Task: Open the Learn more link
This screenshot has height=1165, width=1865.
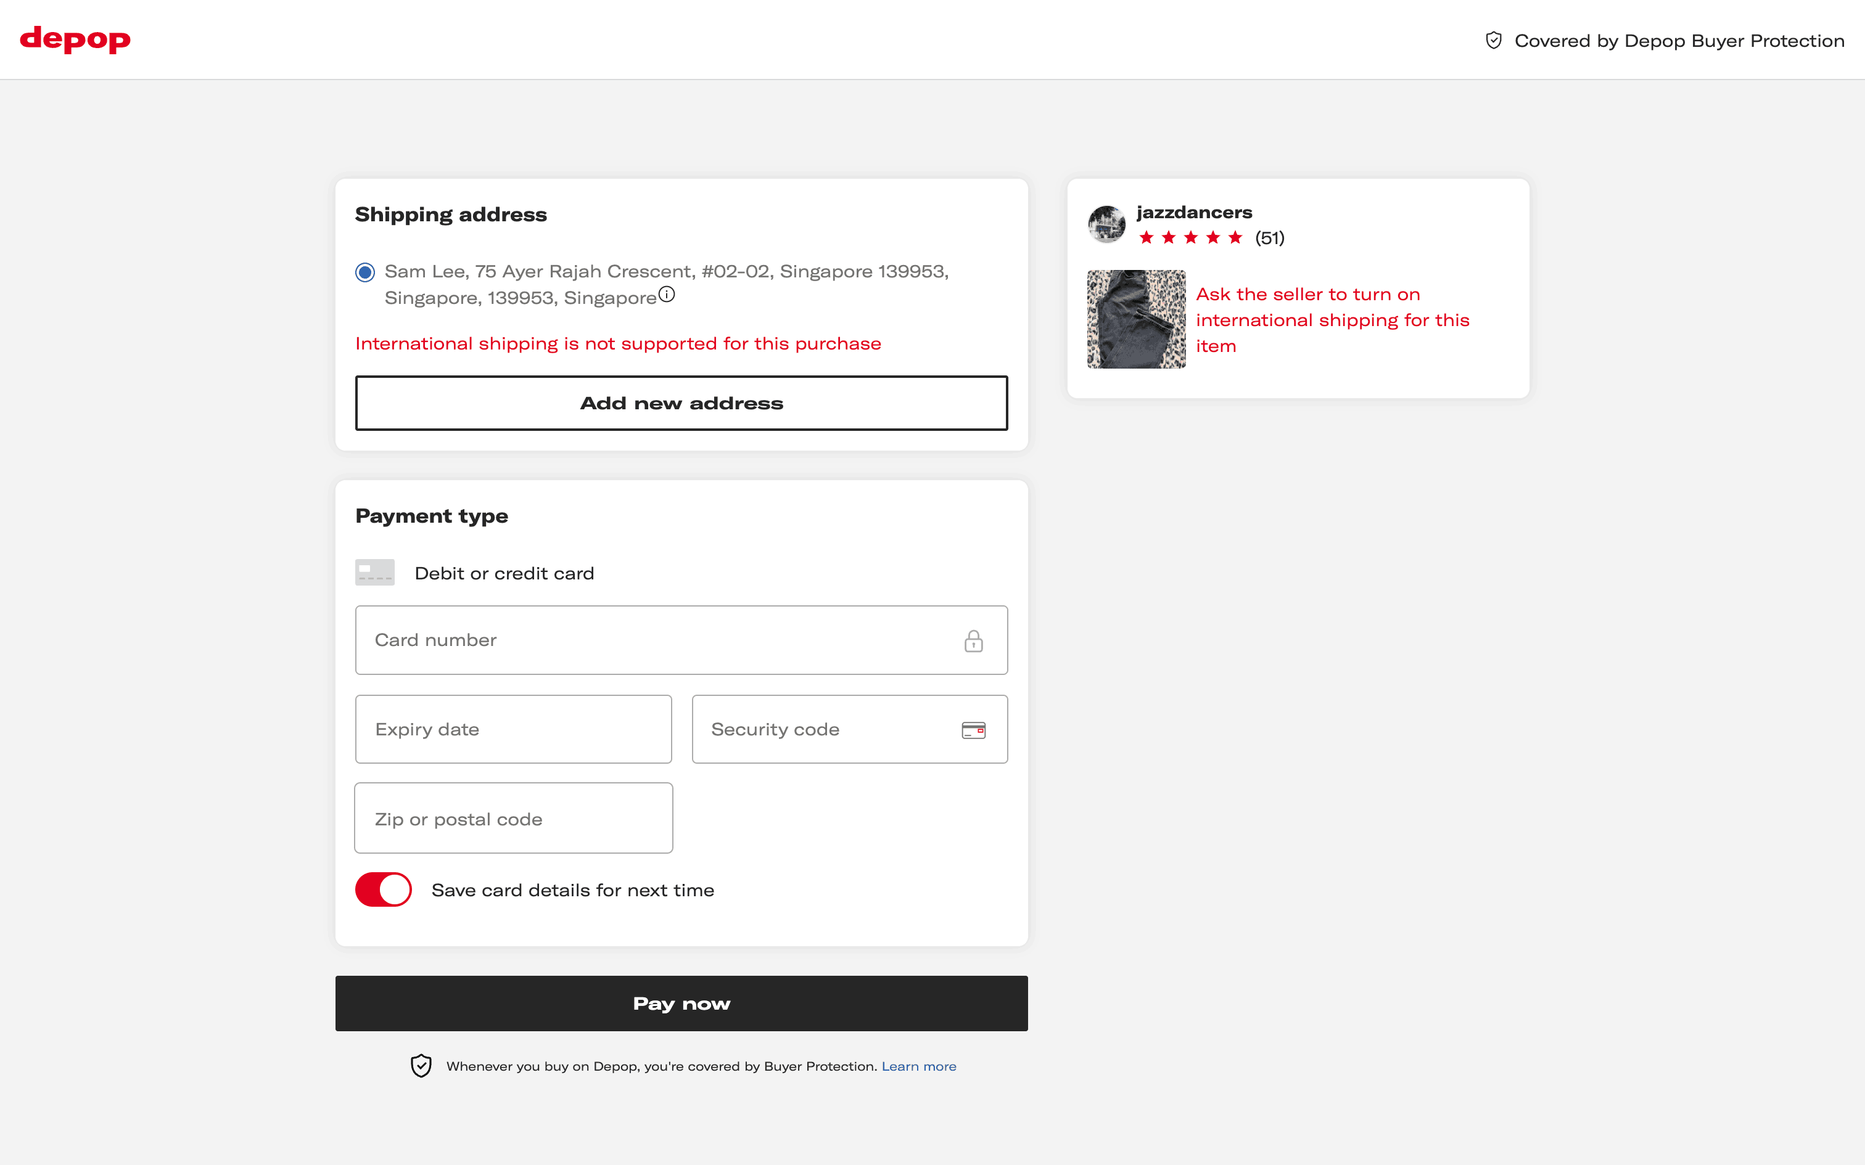Action: point(919,1066)
